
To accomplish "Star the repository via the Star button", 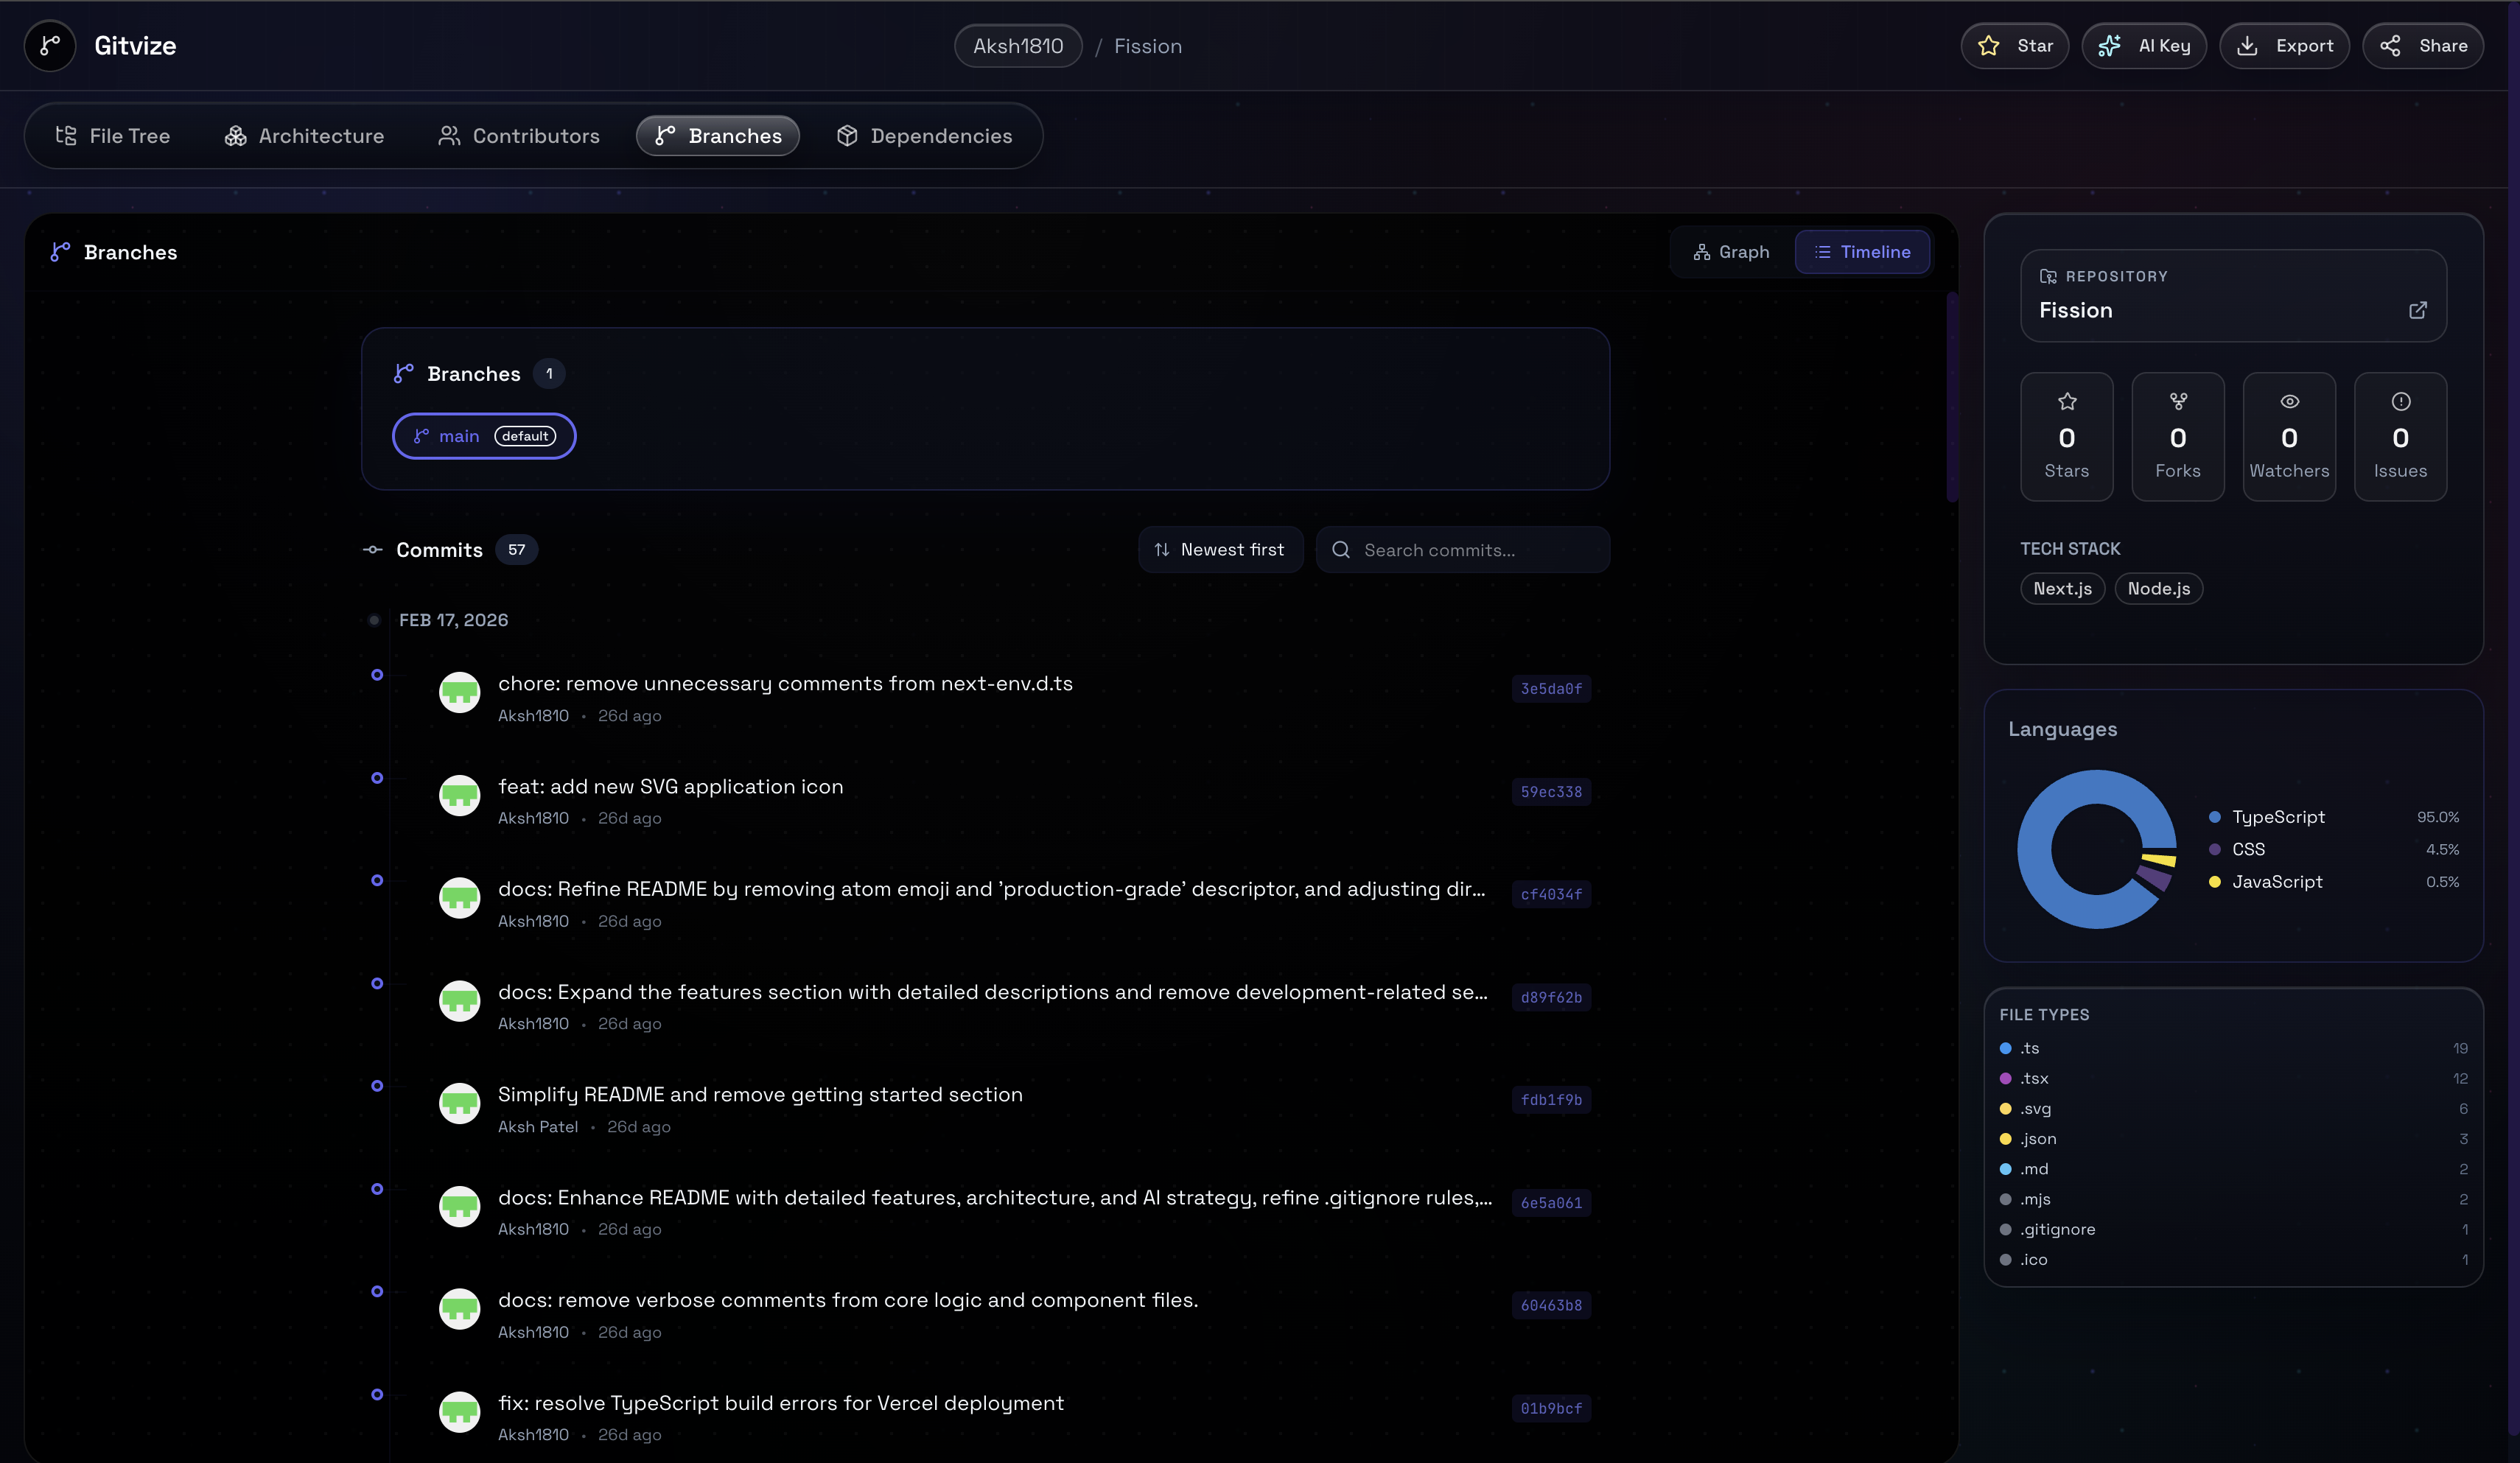I will (x=2014, y=46).
